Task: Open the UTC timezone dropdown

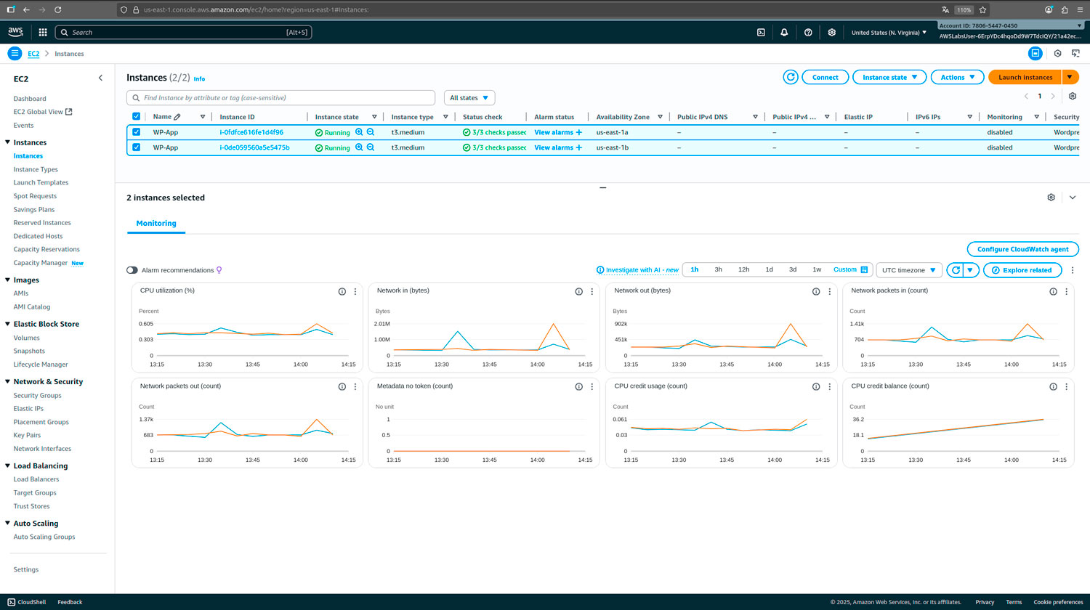Action: tap(908, 270)
